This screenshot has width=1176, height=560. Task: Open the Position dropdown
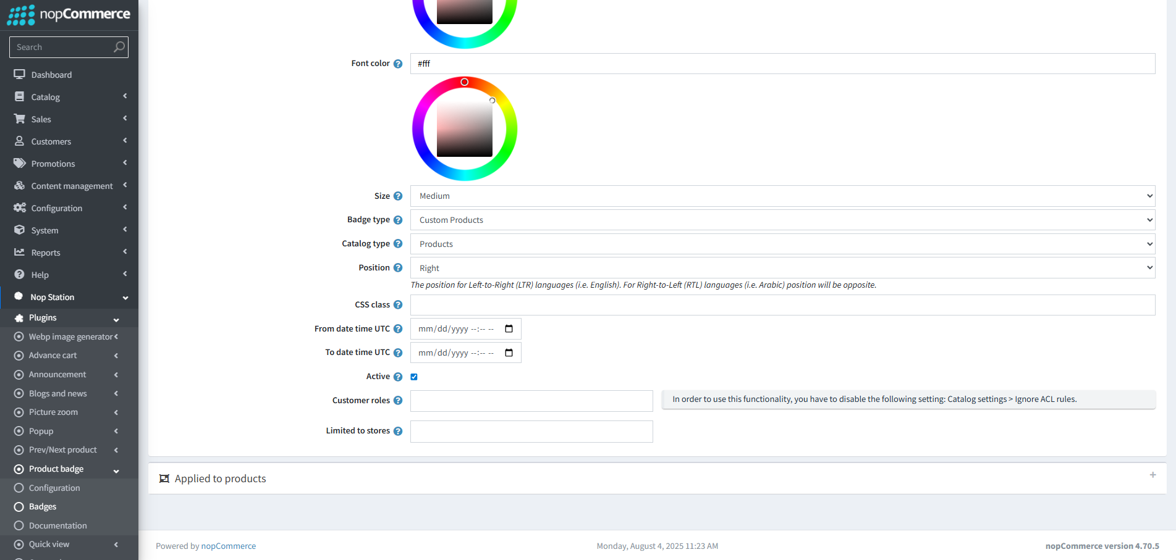click(x=782, y=268)
